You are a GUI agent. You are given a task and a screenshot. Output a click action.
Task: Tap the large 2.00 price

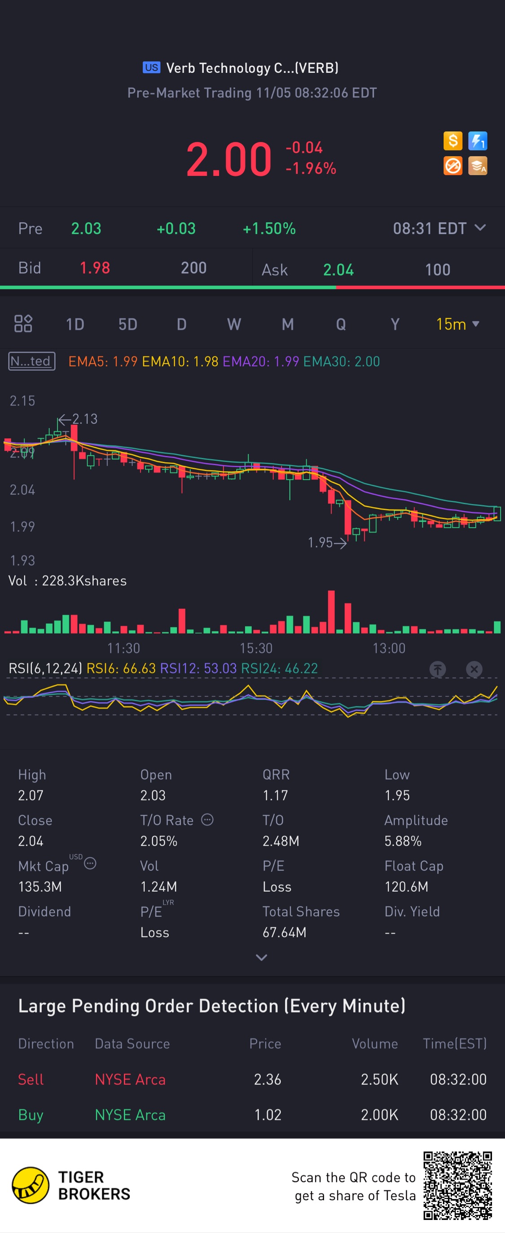coord(229,159)
